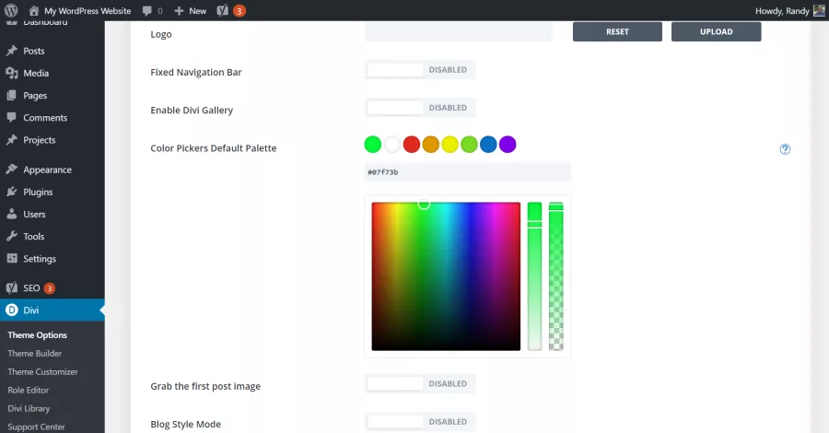This screenshot has width=829, height=433.
Task: Click the hex color field #07f73b
Action: [x=467, y=172]
